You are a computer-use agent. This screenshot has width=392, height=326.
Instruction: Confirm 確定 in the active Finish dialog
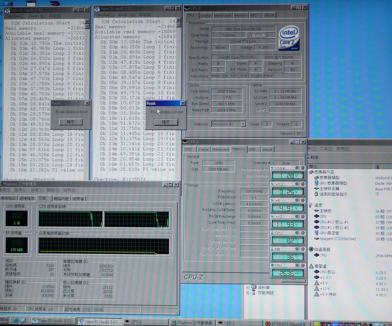pyautogui.click(x=166, y=122)
